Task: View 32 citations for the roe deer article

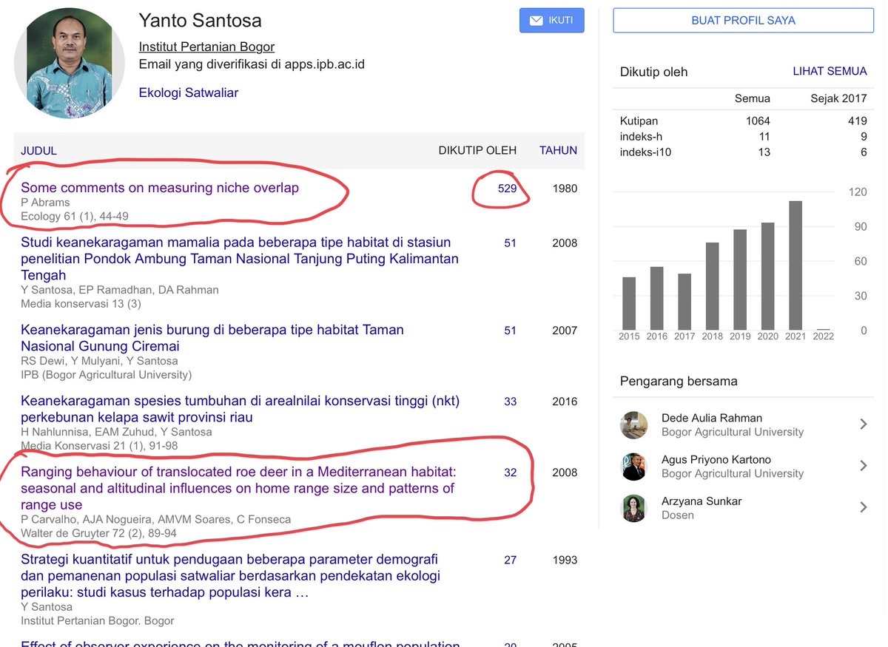Action: [x=510, y=472]
